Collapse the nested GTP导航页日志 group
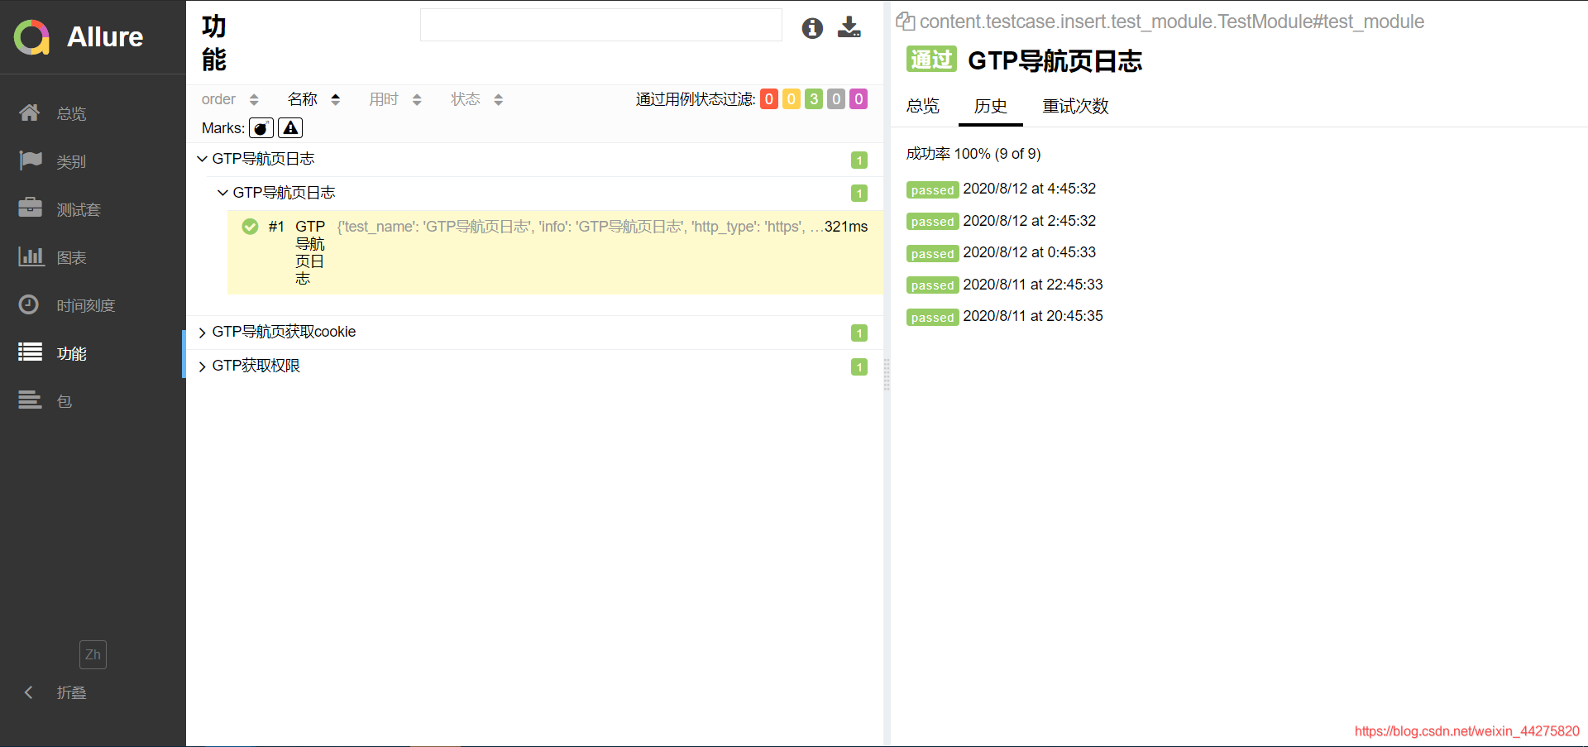Viewport: 1588px width, 747px height. coord(544,193)
